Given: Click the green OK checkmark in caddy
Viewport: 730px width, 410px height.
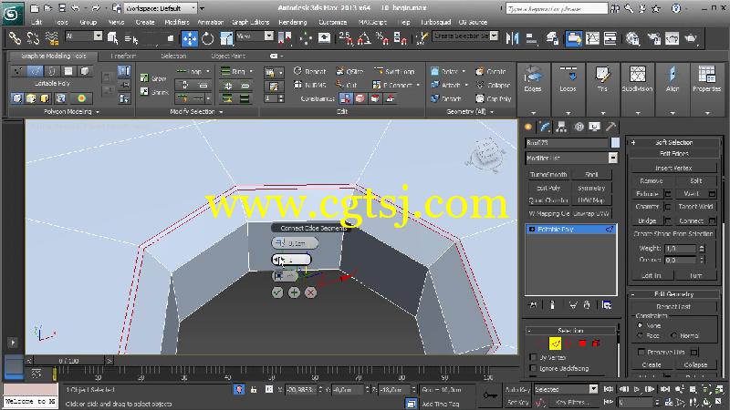Looking at the screenshot, I should [277, 292].
